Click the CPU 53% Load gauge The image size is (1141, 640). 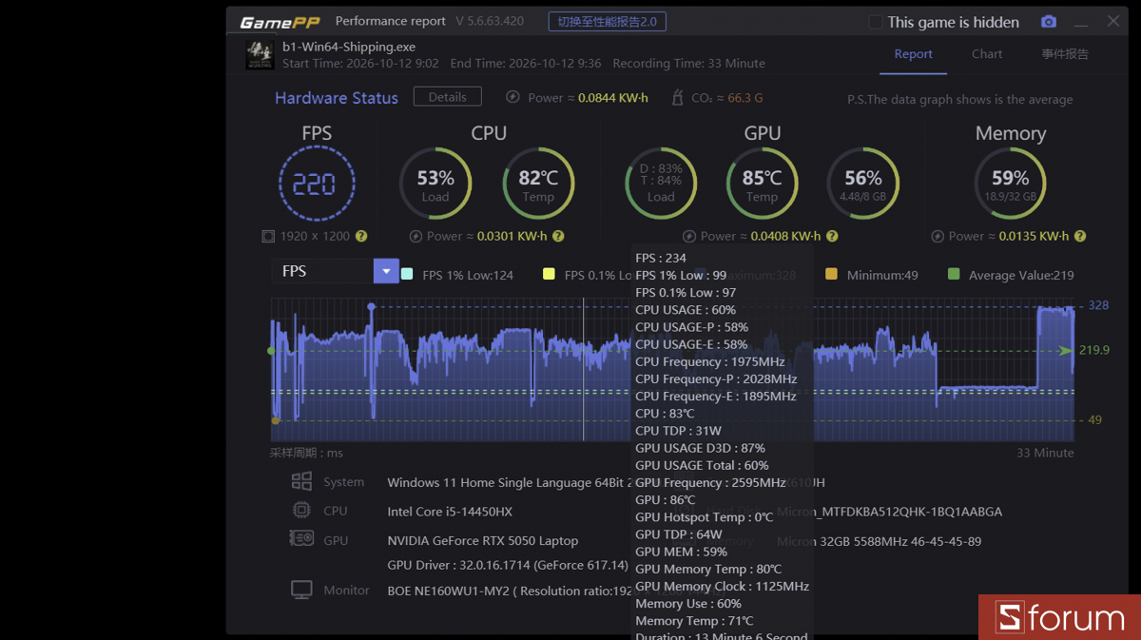(x=435, y=184)
